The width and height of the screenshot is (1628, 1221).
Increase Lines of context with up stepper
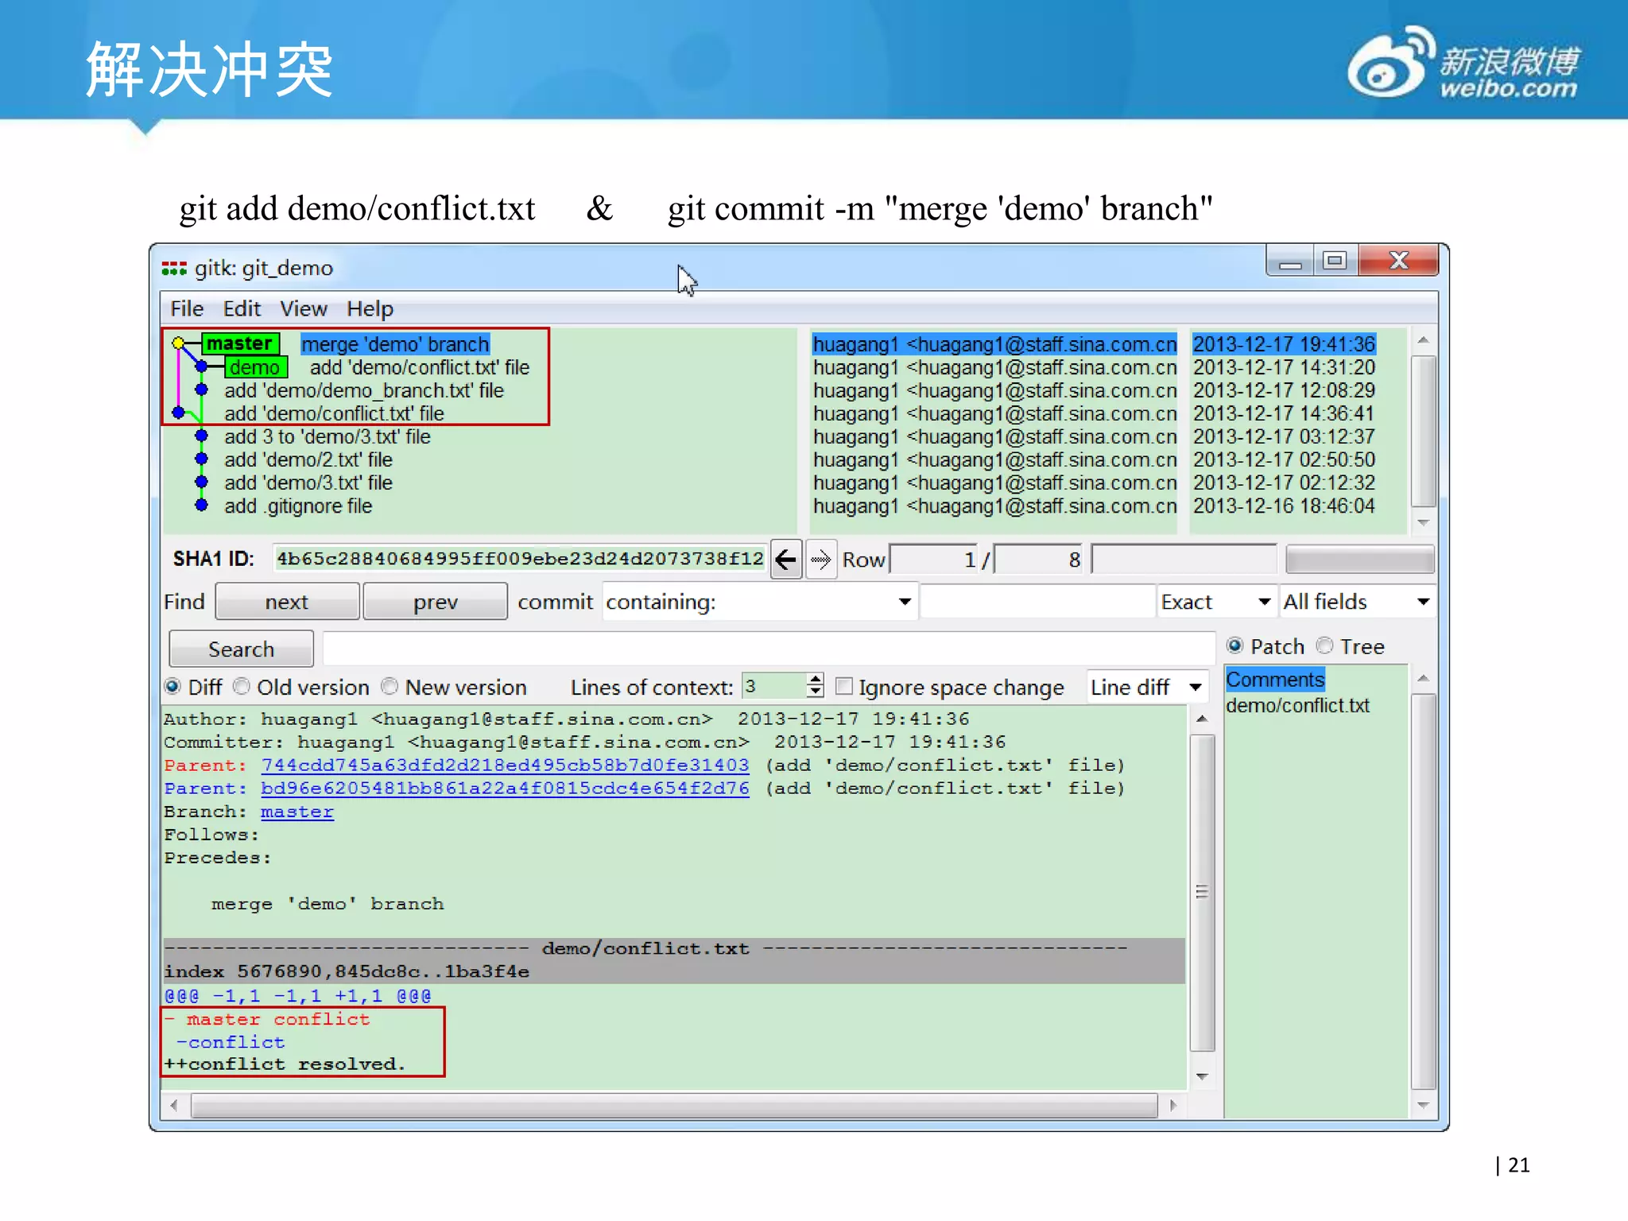point(815,680)
